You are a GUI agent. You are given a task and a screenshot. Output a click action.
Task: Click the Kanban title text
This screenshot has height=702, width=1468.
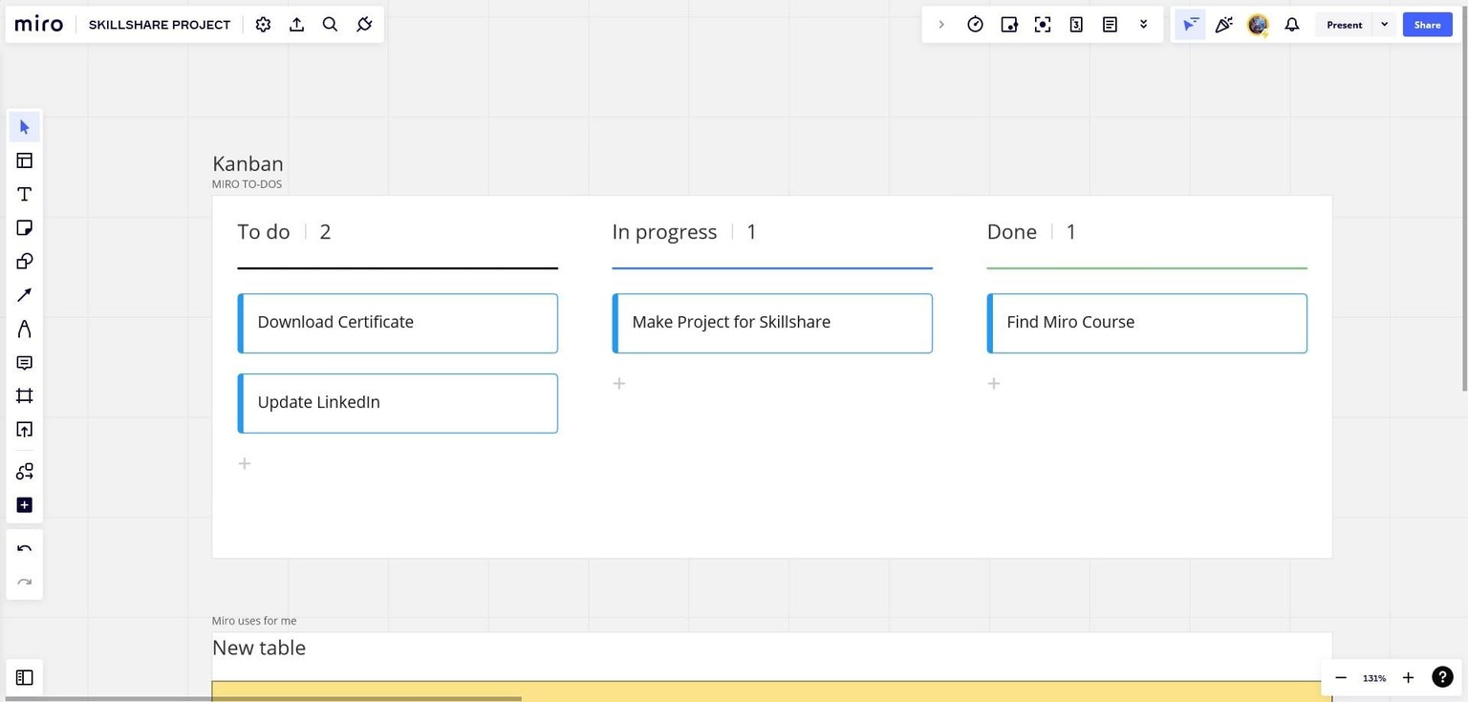tap(248, 163)
